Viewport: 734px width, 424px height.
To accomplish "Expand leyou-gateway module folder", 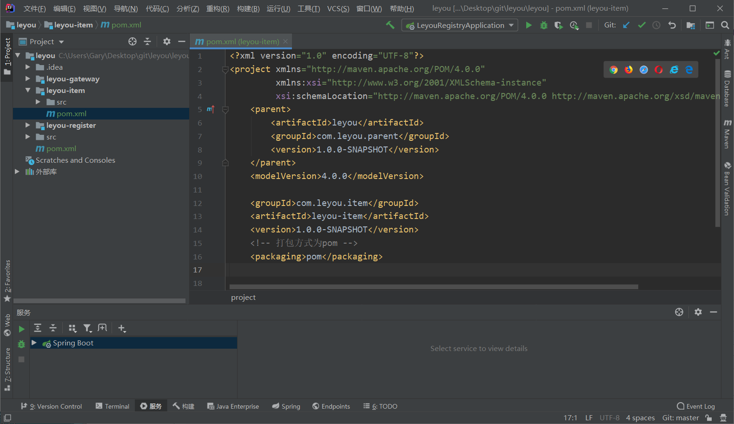I will click(28, 79).
